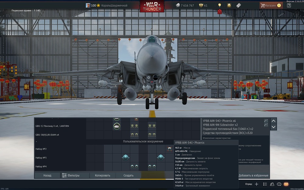Create new preset with Создать
Viewport: 304px width, 190px height.
(x=128, y=175)
